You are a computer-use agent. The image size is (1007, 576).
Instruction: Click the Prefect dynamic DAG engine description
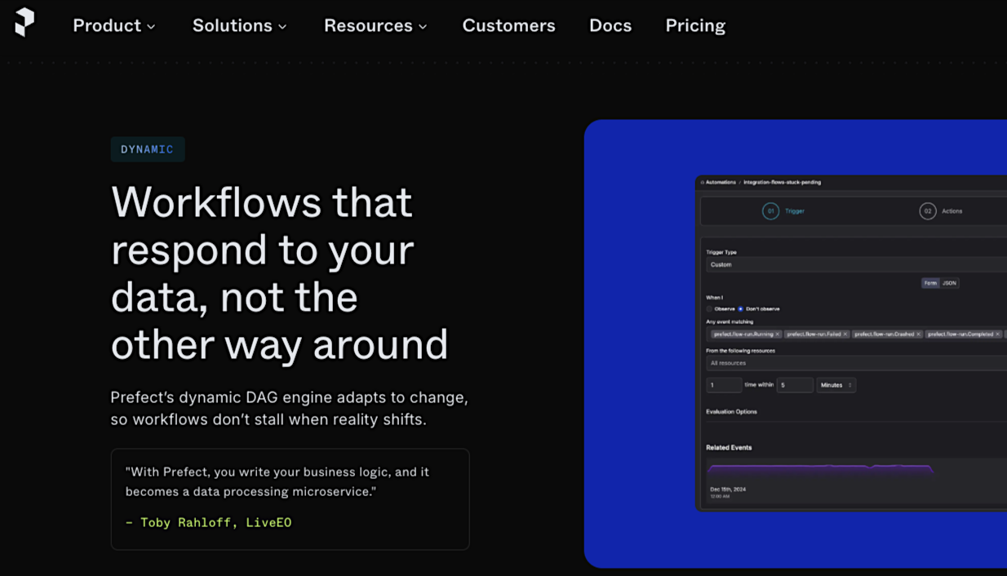[x=289, y=409]
